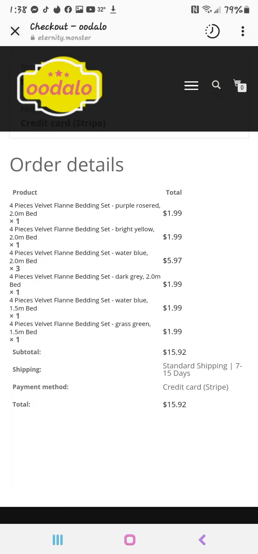Open the browser three-dot overflow menu
The width and height of the screenshot is (258, 554).
pos(243,31)
